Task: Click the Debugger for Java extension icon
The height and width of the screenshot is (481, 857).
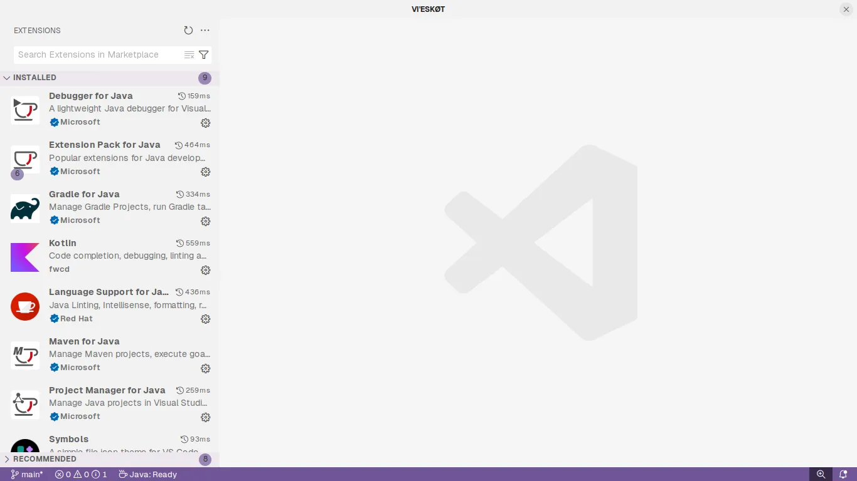Action: coord(25,110)
